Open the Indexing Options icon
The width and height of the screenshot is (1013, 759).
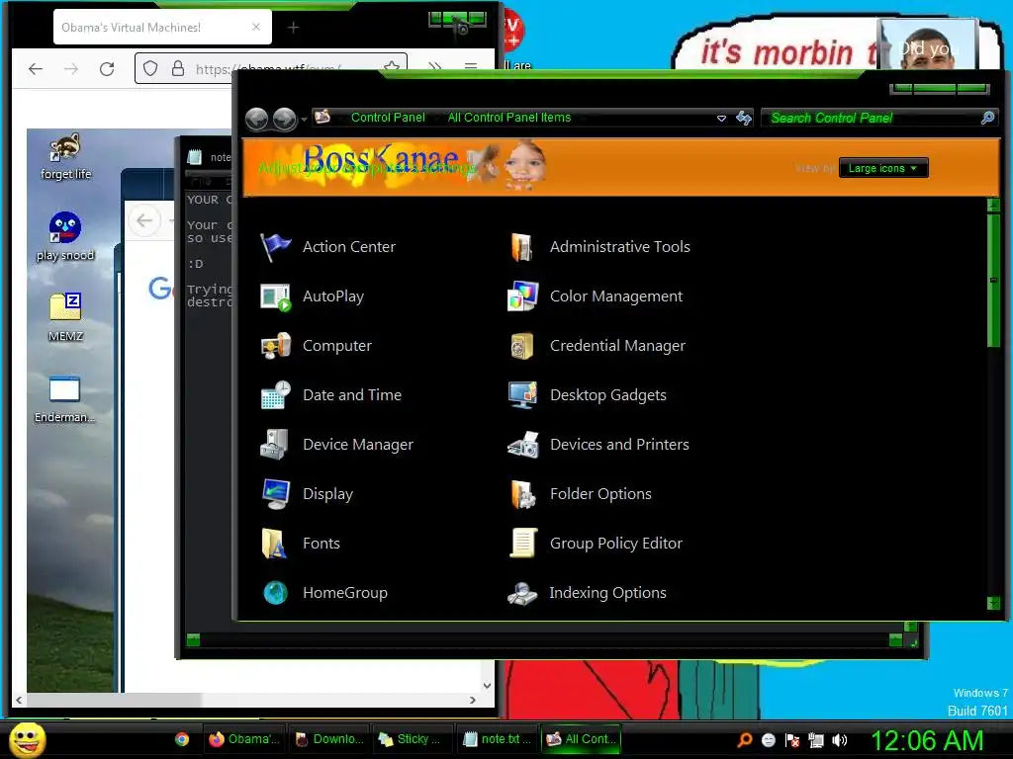pos(522,593)
